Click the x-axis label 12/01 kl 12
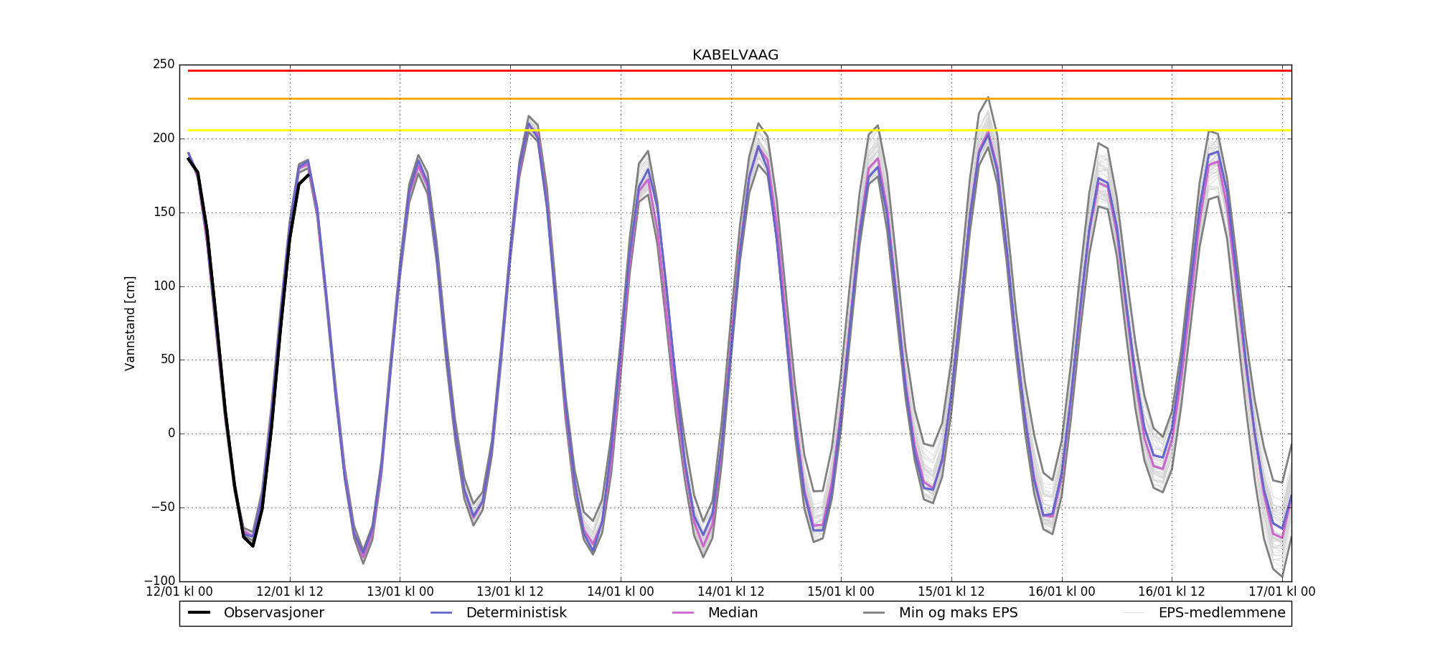Screen dimensions: 1435x646 pos(290,592)
